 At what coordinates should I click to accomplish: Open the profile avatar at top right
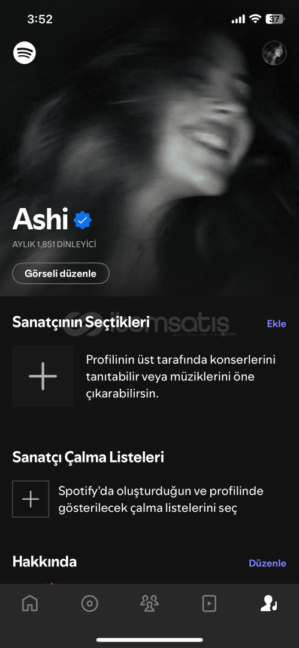point(274,53)
